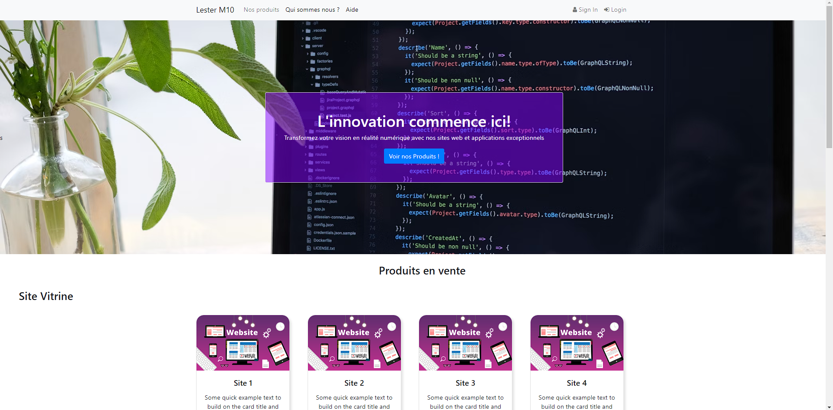Open the Nos produits menu item
The image size is (833, 410).
point(261,10)
